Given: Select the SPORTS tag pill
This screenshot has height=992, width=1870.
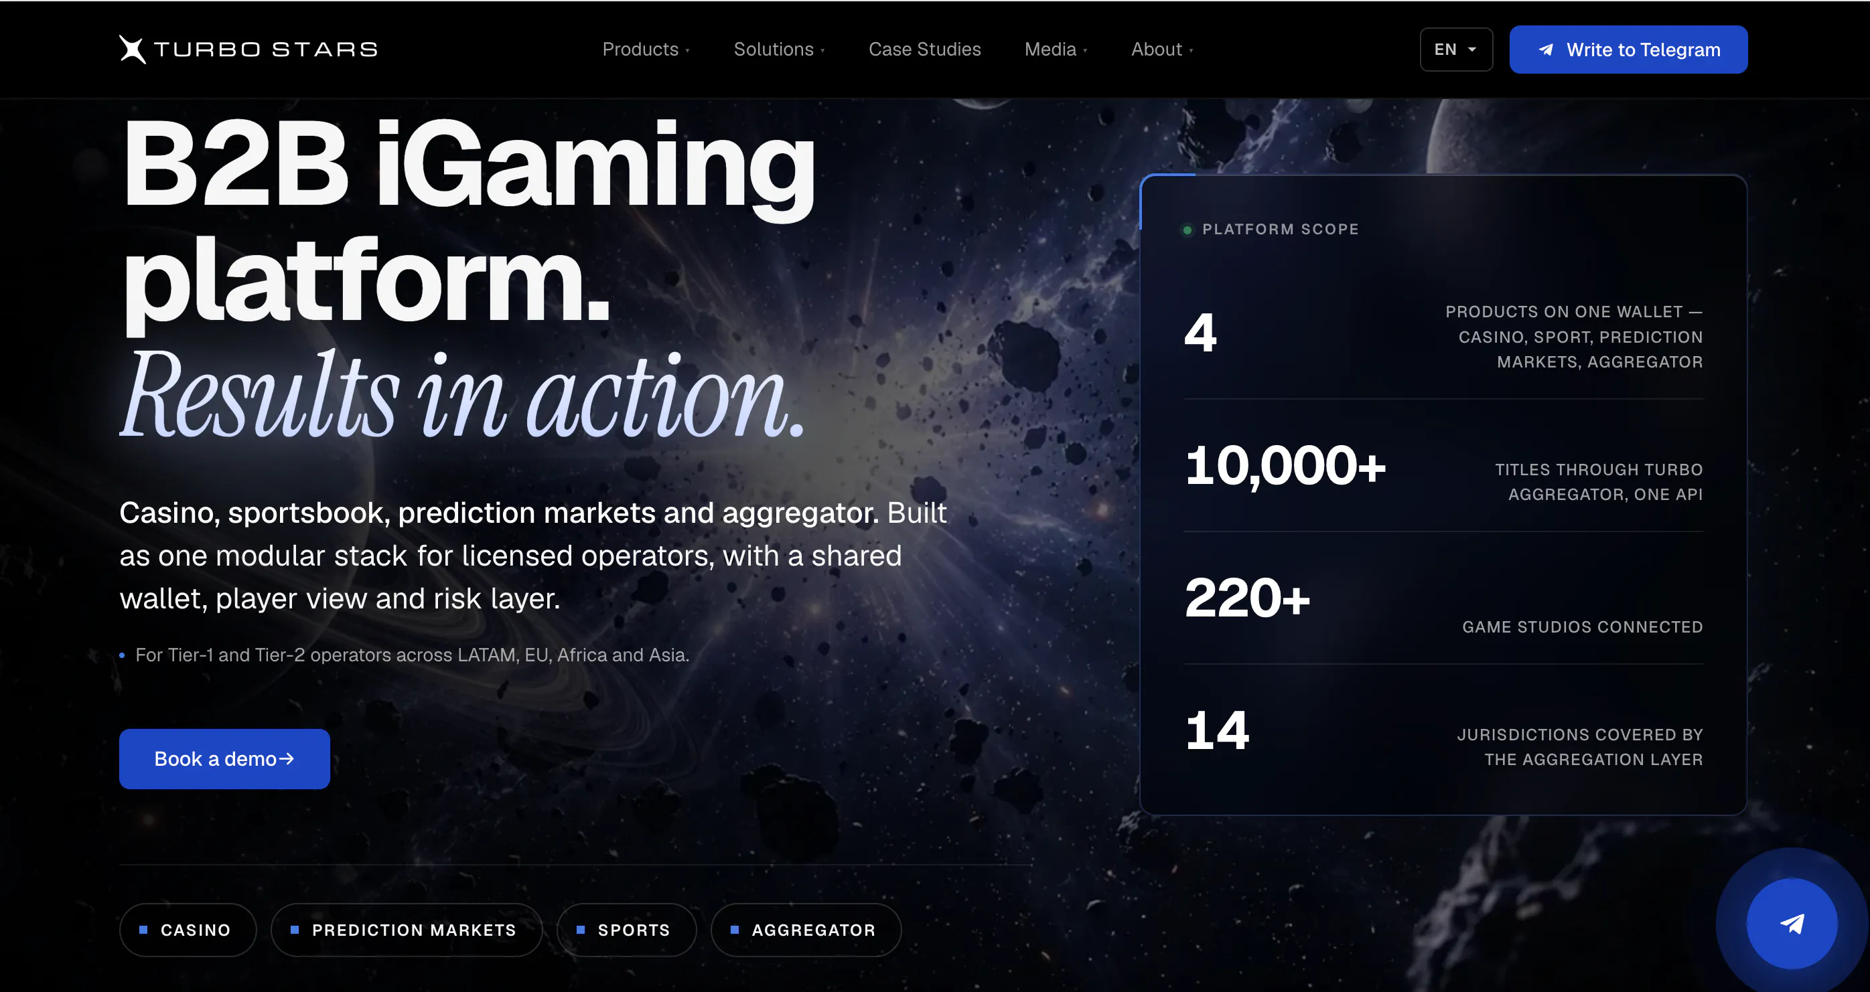Looking at the screenshot, I should click(626, 930).
